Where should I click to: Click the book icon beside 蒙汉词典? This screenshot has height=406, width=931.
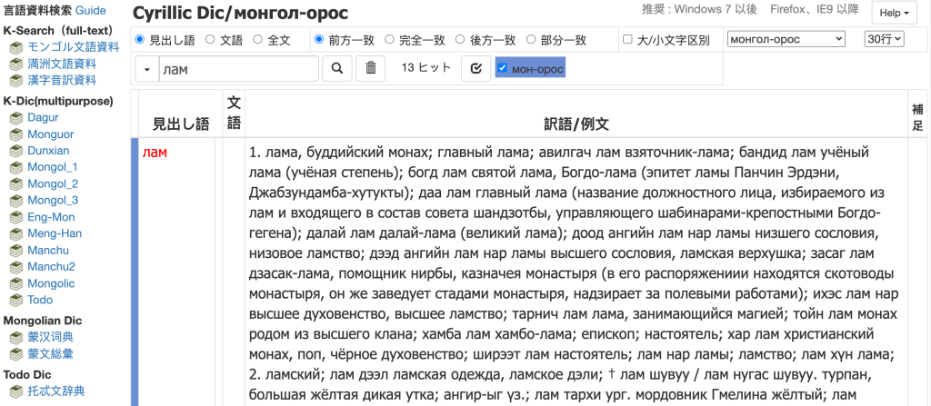(15, 337)
